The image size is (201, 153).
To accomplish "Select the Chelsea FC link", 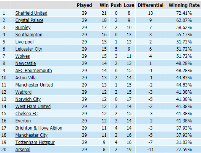I will coord(27,114).
